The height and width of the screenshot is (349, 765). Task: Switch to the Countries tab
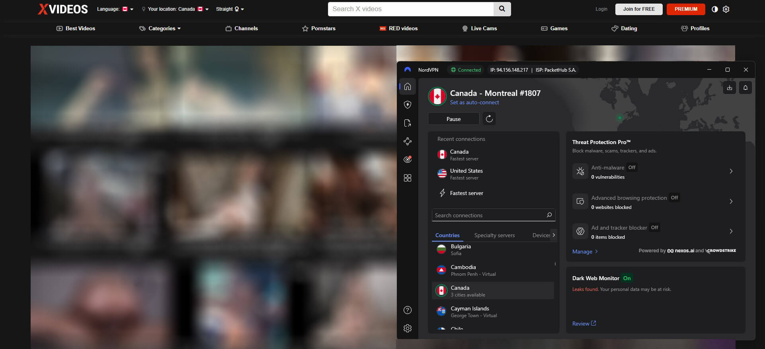pyautogui.click(x=447, y=235)
